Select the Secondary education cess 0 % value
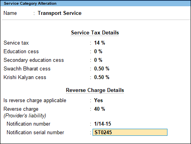The image size is (191, 144). [x=98, y=60]
